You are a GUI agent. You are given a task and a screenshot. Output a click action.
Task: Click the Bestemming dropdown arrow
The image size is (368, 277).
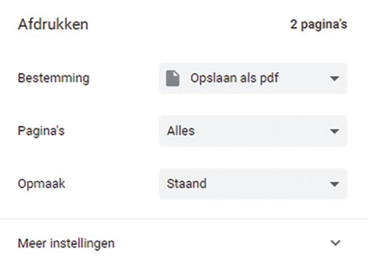click(x=334, y=79)
